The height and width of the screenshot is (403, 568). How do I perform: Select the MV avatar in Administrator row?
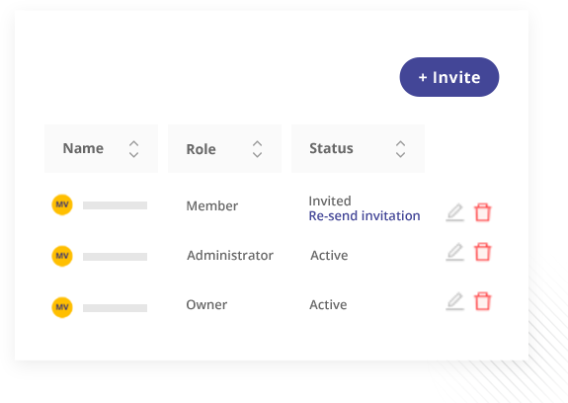coord(62,256)
